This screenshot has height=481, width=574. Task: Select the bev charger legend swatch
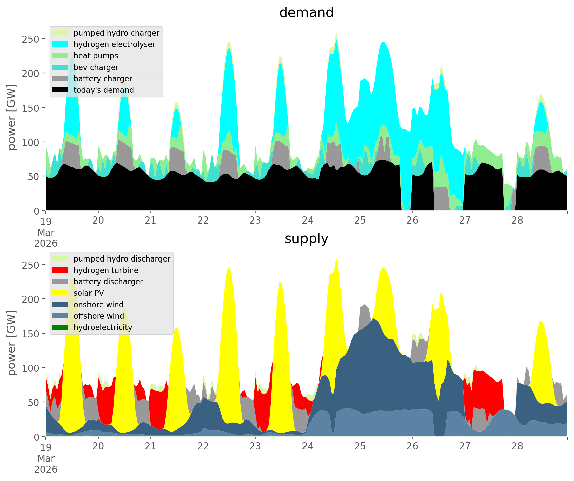[x=61, y=67]
